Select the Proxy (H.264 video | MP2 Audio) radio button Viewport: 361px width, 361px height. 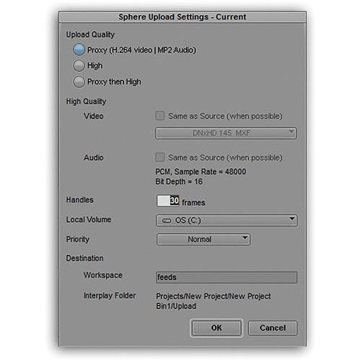[79, 50]
